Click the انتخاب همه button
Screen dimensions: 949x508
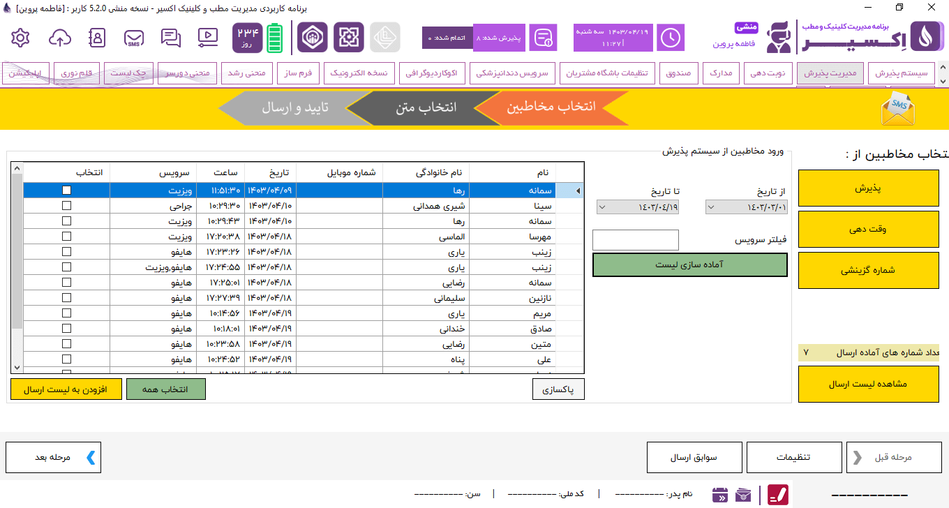(x=166, y=389)
